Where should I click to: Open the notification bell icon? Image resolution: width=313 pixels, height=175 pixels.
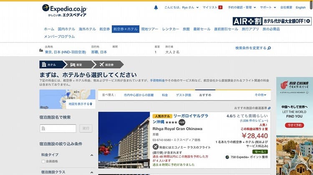156,7
